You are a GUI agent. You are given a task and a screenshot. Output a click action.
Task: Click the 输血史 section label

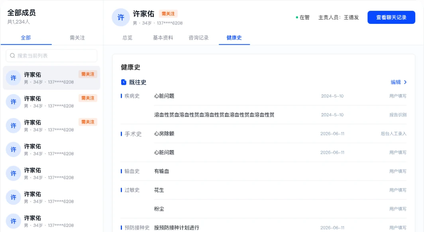(132, 171)
